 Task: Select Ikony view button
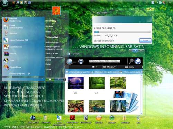[x=129, y=67]
